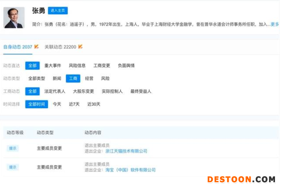Click the 张勇 profile photo thumbnail
The height and width of the screenshot is (189, 281).
pyautogui.click(x=14, y=18)
